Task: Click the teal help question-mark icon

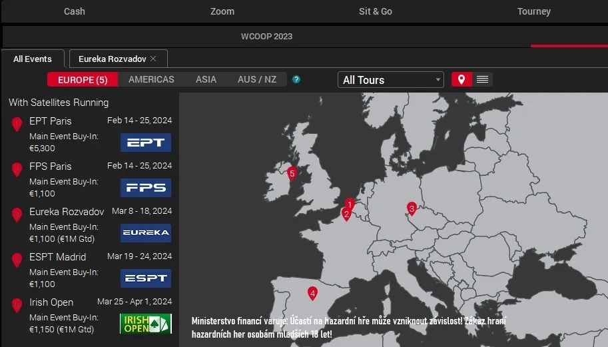Action: pos(296,79)
